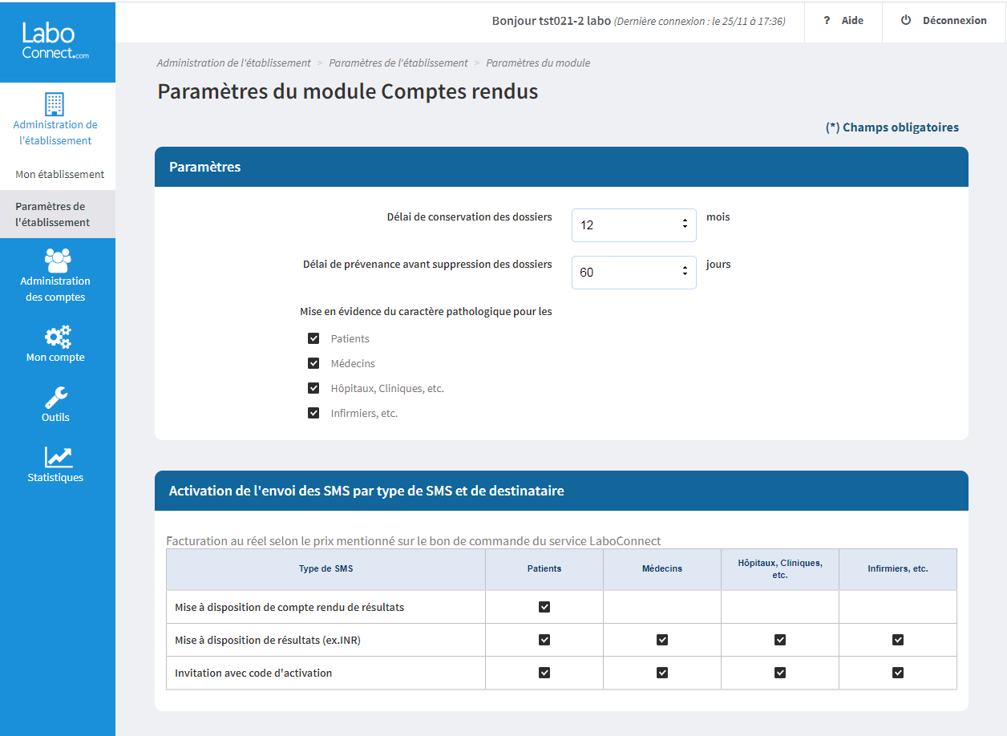Image resolution: width=1007 pixels, height=736 pixels.
Task: Click the Déconnexion button label
Action: coord(955,21)
